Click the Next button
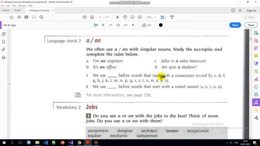 point(235,25)
